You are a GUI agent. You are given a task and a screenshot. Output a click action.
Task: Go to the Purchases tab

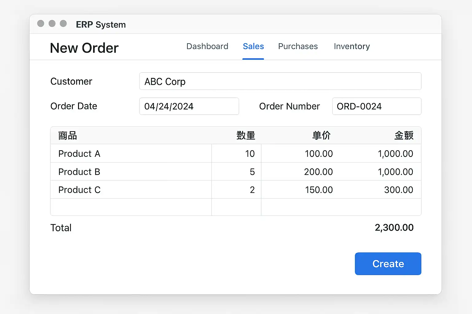point(298,46)
